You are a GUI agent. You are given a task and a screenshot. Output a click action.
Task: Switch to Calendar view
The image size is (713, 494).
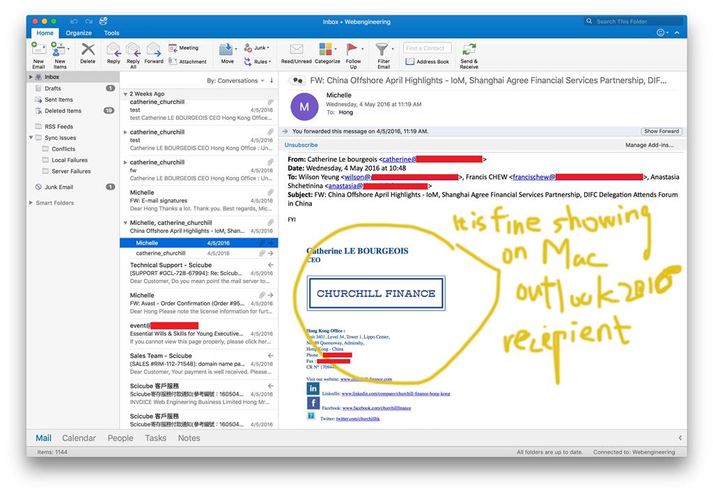tap(79, 438)
